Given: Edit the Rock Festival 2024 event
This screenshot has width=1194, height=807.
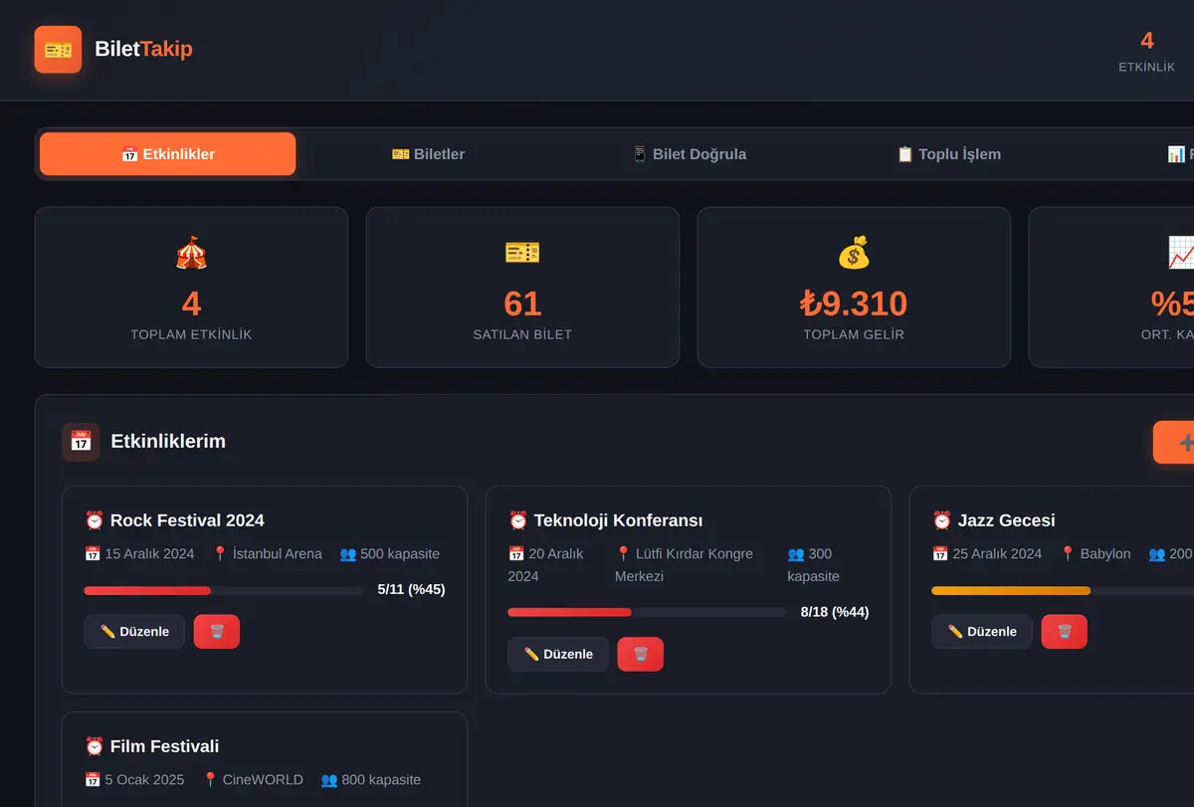Looking at the screenshot, I should [x=134, y=632].
